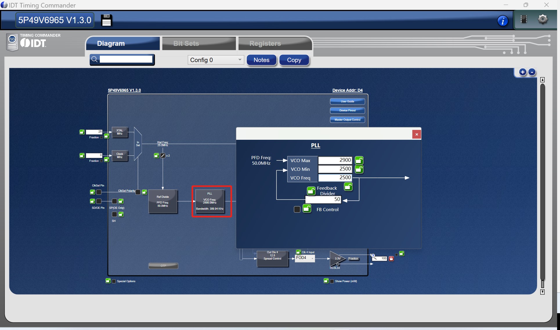The width and height of the screenshot is (560, 330).
Task: Click the scroll down arrow of the diagram scrollbar
Action: [542, 292]
